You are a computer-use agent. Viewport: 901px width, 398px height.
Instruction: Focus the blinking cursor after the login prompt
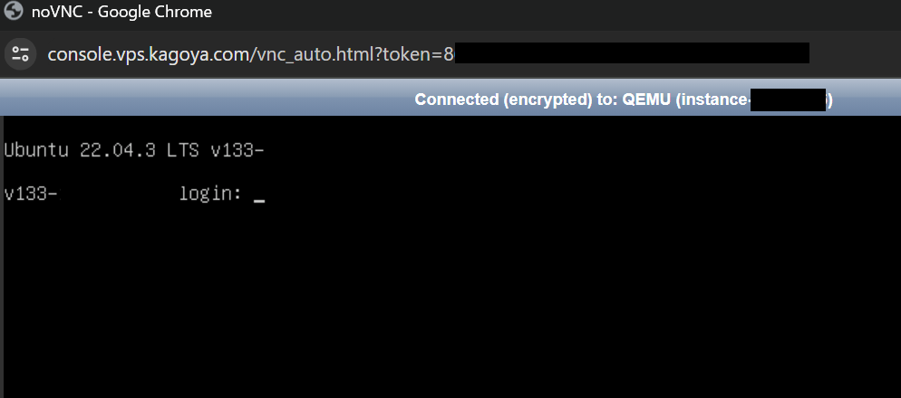pos(259,194)
